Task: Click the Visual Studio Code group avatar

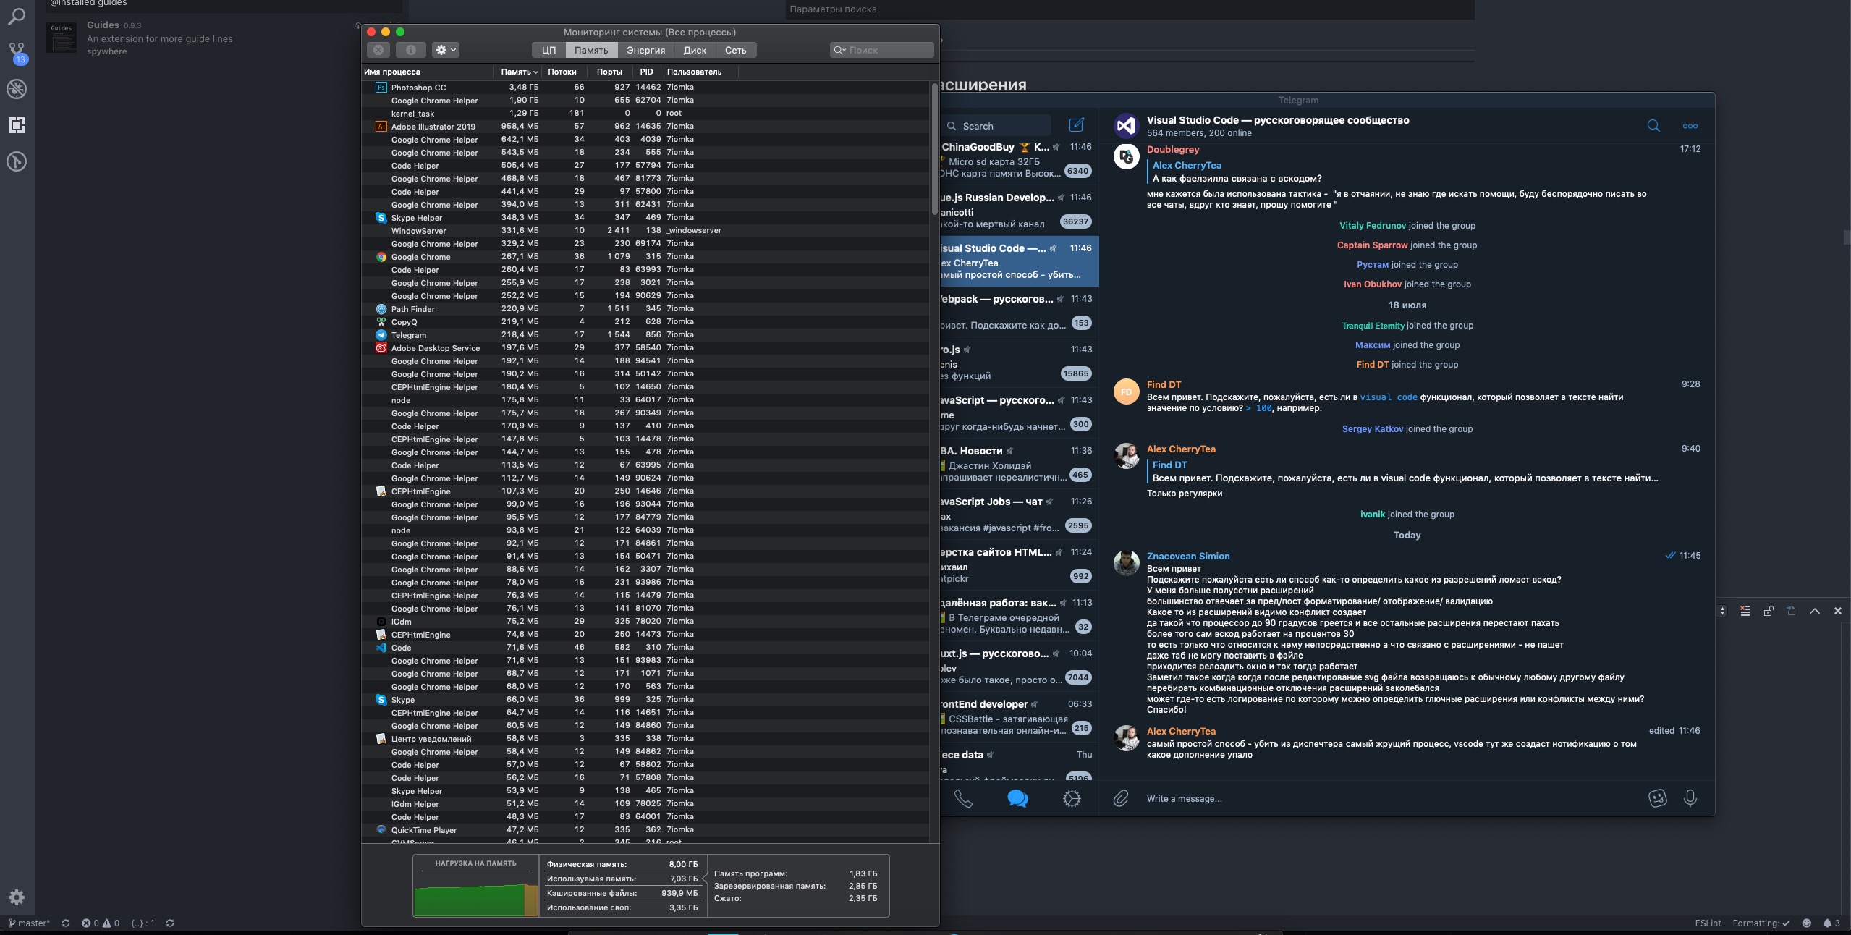Action: (x=1126, y=126)
